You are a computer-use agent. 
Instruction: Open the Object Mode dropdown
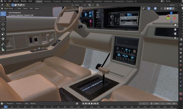click(8, 9)
